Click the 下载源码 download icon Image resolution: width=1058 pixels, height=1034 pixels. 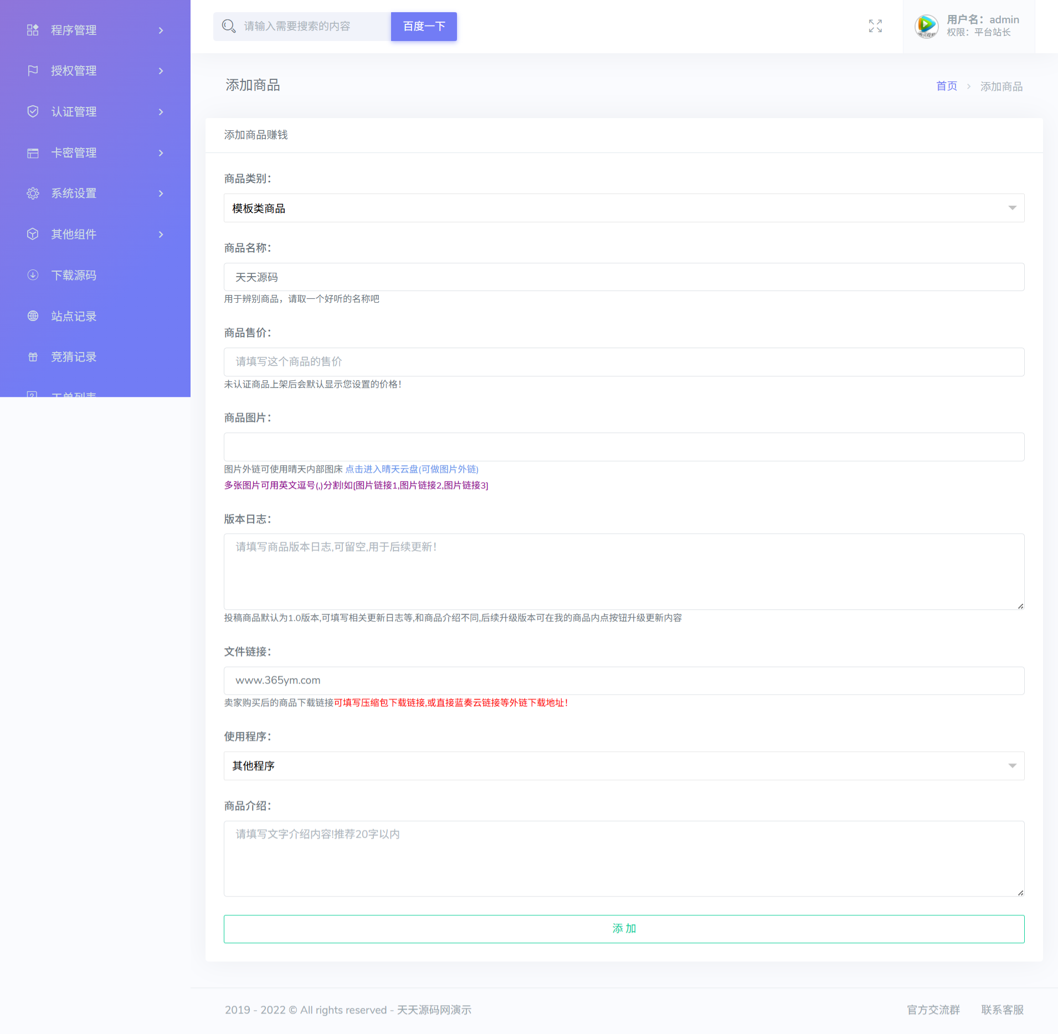click(x=33, y=275)
